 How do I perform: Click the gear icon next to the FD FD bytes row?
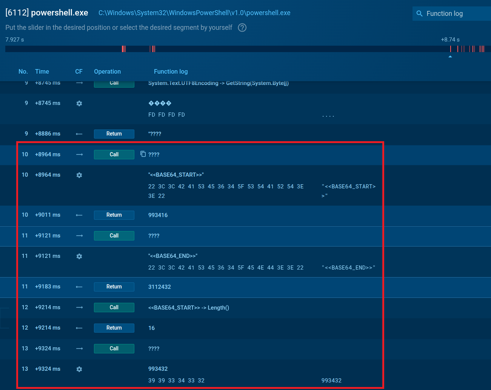[x=79, y=103]
